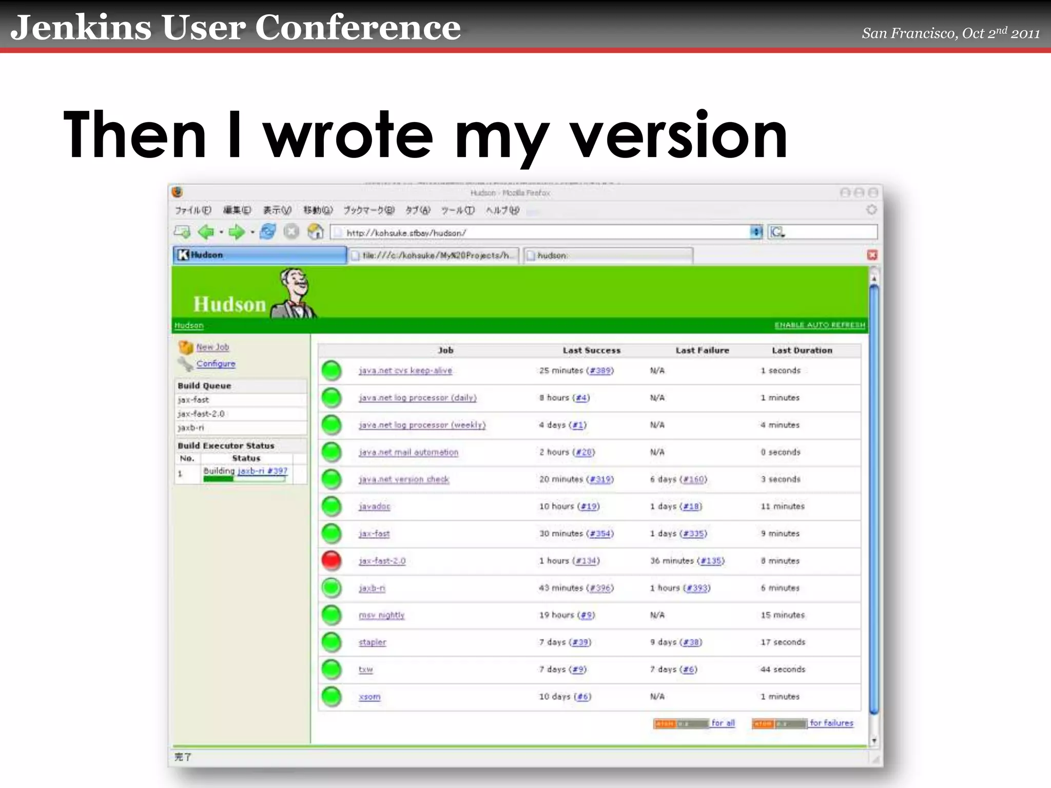Go to Home via house icon

(315, 232)
